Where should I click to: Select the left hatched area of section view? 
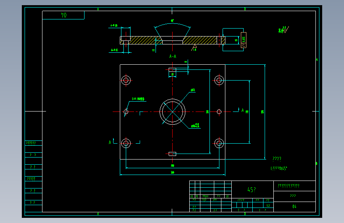(145, 40)
